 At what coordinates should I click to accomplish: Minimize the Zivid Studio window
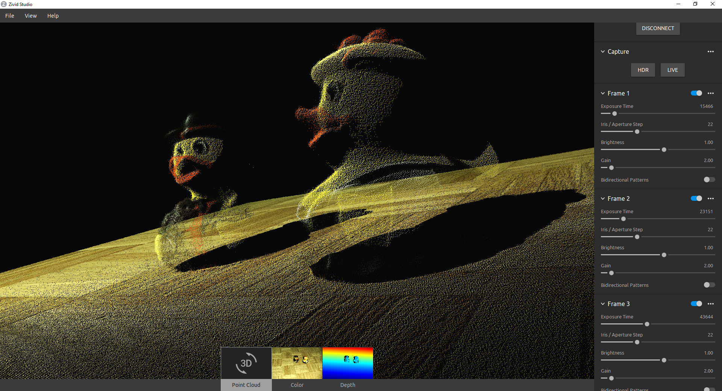(x=678, y=4)
